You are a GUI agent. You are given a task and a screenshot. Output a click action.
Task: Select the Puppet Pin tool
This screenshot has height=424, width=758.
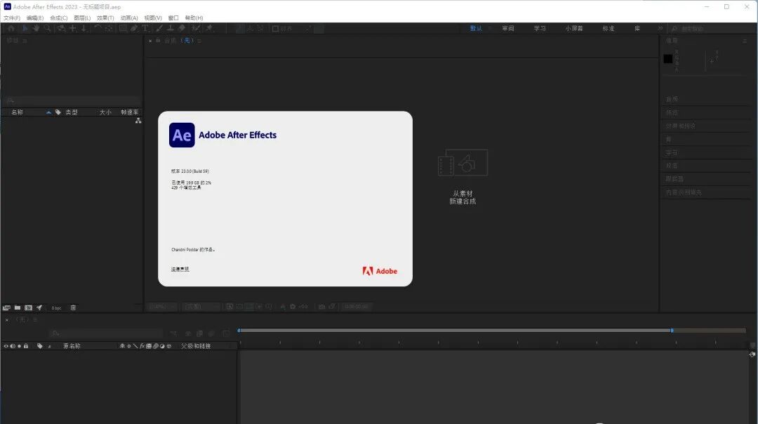click(x=209, y=29)
